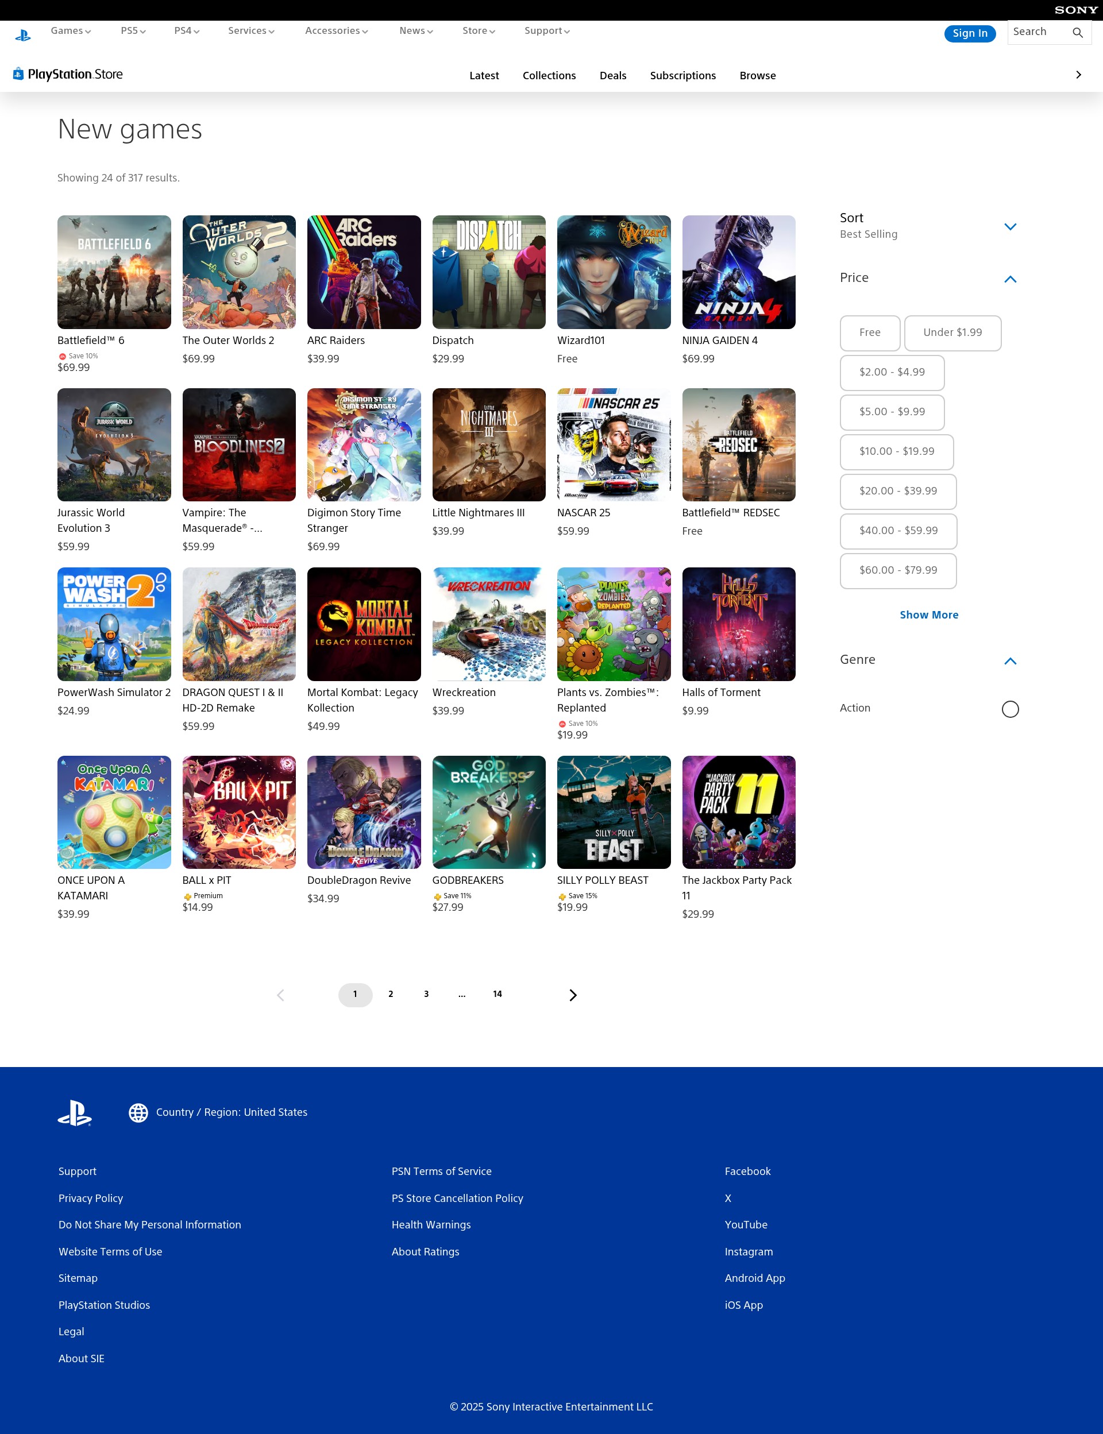Go to results page 2

[391, 994]
